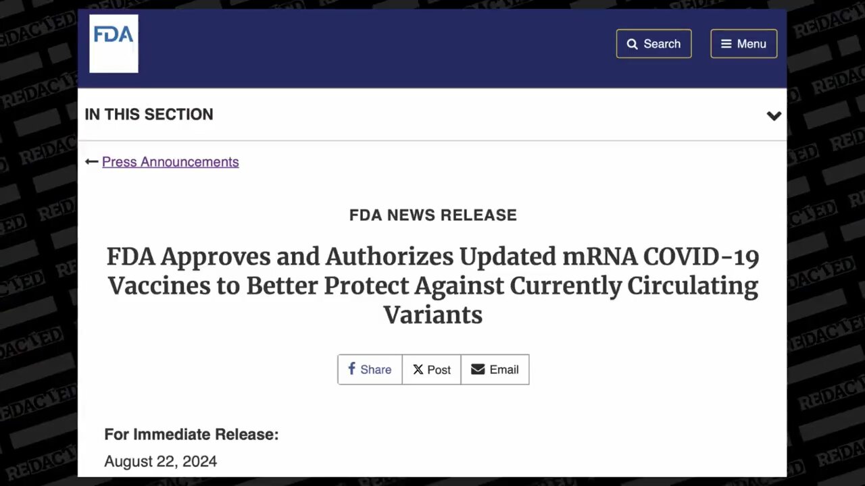Click the X logo on Post
865x486 pixels.
click(x=418, y=369)
